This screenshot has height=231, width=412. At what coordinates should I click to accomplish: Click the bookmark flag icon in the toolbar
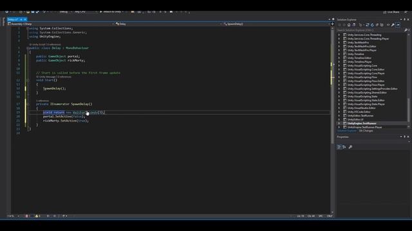pyautogui.click(x=171, y=12)
